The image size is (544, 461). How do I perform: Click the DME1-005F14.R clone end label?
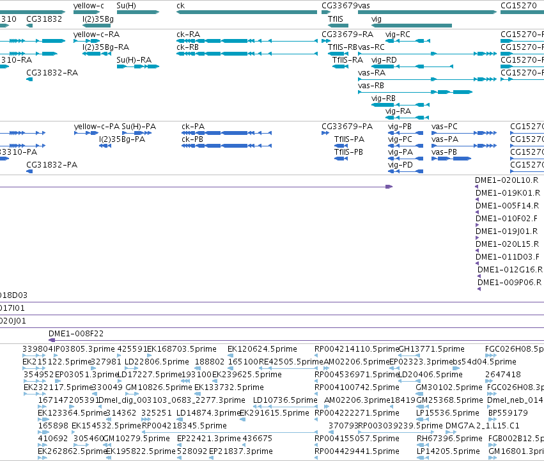point(507,206)
